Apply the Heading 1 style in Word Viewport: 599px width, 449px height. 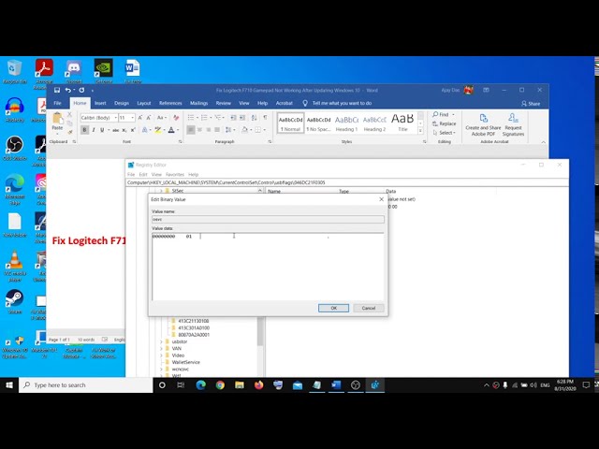pos(346,123)
